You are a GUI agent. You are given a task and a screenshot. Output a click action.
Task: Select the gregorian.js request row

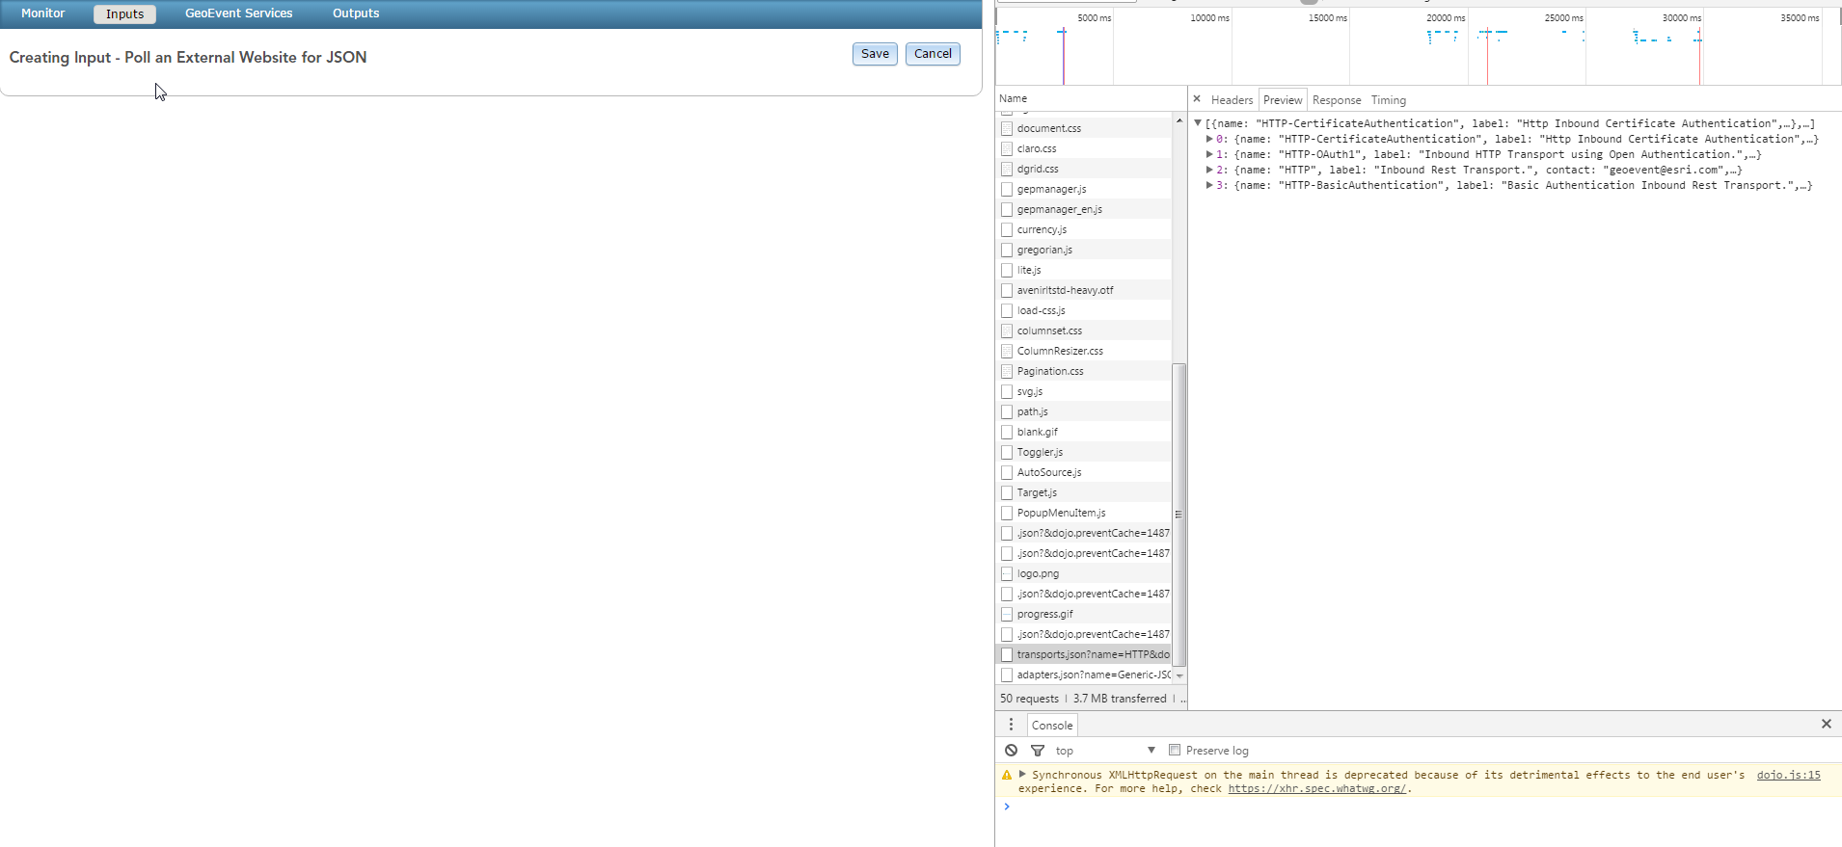pos(1084,250)
